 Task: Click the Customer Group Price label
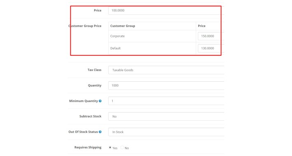click(85, 26)
